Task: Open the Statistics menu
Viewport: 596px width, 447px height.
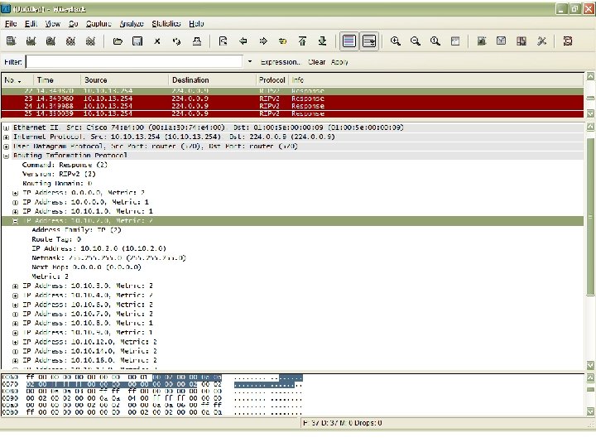Action: pos(166,23)
